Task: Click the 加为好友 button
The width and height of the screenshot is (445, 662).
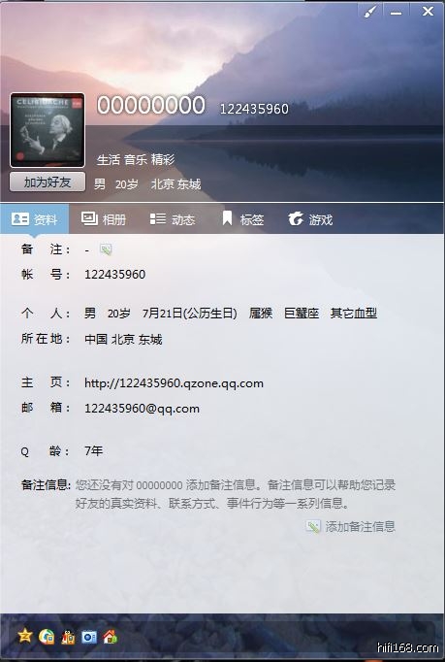Action: (x=48, y=182)
